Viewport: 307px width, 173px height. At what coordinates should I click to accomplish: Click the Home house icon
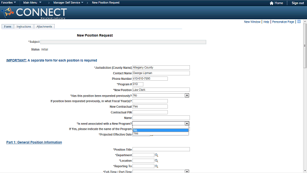pyautogui.click(x=272, y=3)
